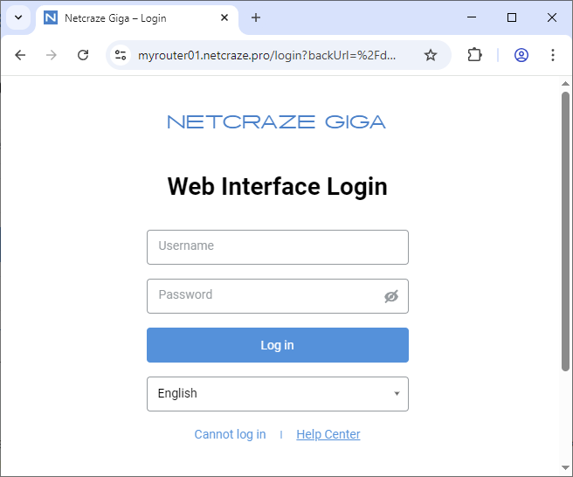Focus the Password input field
The width and height of the screenshot is (573, 477).
[x=262, y=296]
